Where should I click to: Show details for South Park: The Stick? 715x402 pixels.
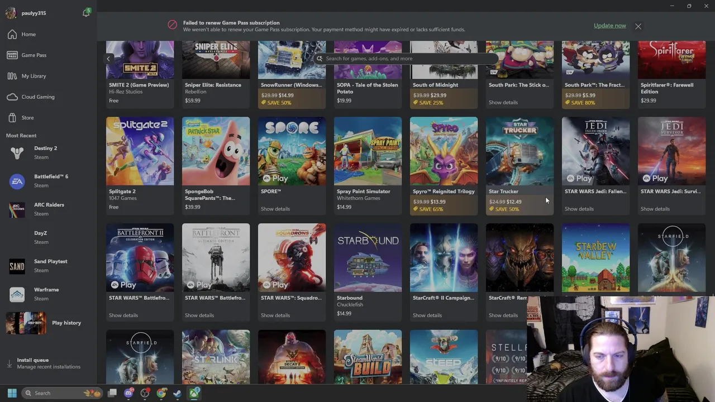[503, 102]
